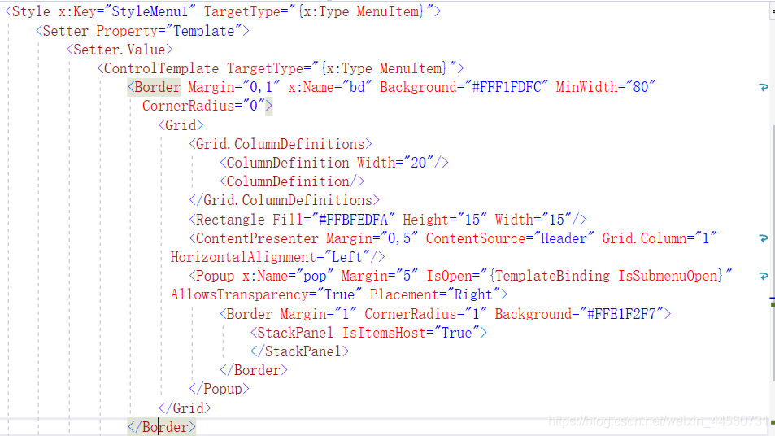This screenshot has height=436, width=775.
Task: Click the word-wrap glyph on the ContentPresenter line
Action: point(763,239)
